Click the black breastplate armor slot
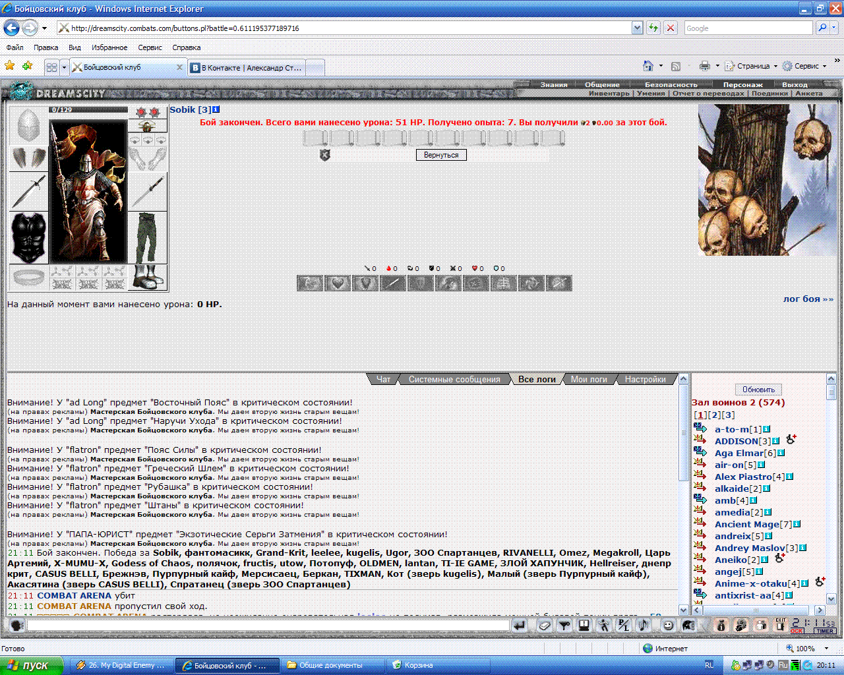 point(28,238)
